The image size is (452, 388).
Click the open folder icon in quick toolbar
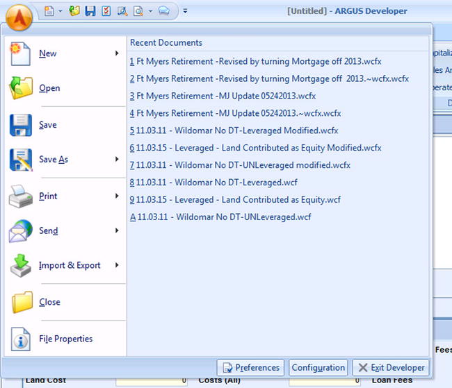(x=74, y=11)
